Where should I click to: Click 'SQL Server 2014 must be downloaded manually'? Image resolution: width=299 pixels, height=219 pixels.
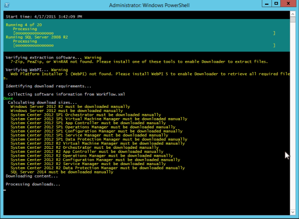[x=62, y=172]
